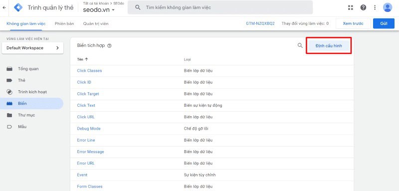Image resolution: width=399 pixels, height=191 pixels.
Task: Open the Click Target variable
Action: tap(88, 94)
